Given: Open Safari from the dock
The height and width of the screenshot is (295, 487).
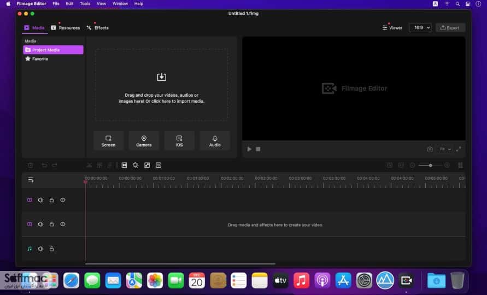Looking at the screenshot, I should click(71, 280).
